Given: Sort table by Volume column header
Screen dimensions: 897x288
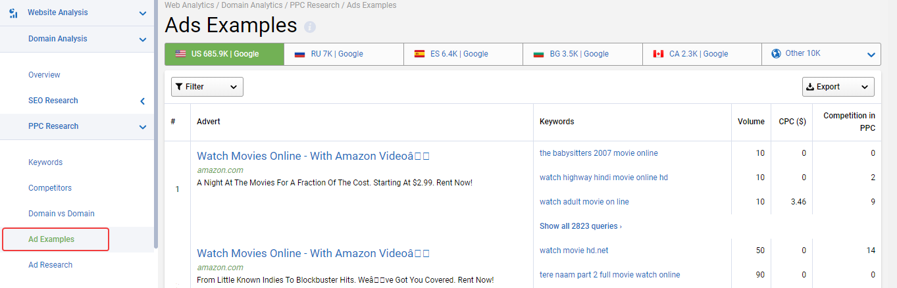Looking at the screenshot, I should tap(751, 122).
